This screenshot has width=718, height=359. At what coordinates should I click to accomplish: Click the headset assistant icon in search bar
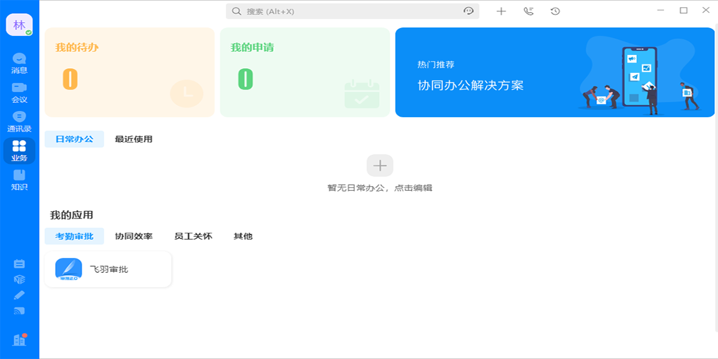click(x=468, y=11)
